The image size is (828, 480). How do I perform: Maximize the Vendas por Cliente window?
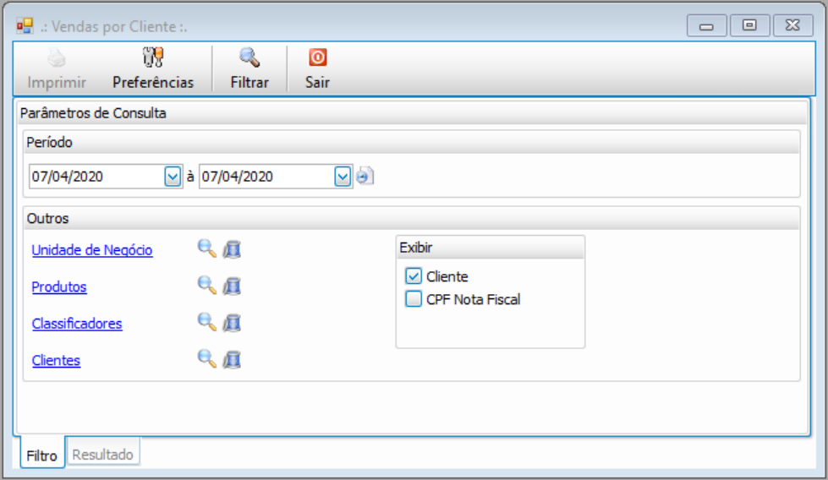(749, 25)
